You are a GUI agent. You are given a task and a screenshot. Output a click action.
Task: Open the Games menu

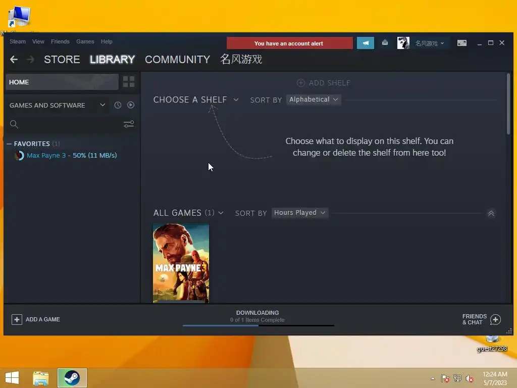pyautogui.click(x=85, y=41)
